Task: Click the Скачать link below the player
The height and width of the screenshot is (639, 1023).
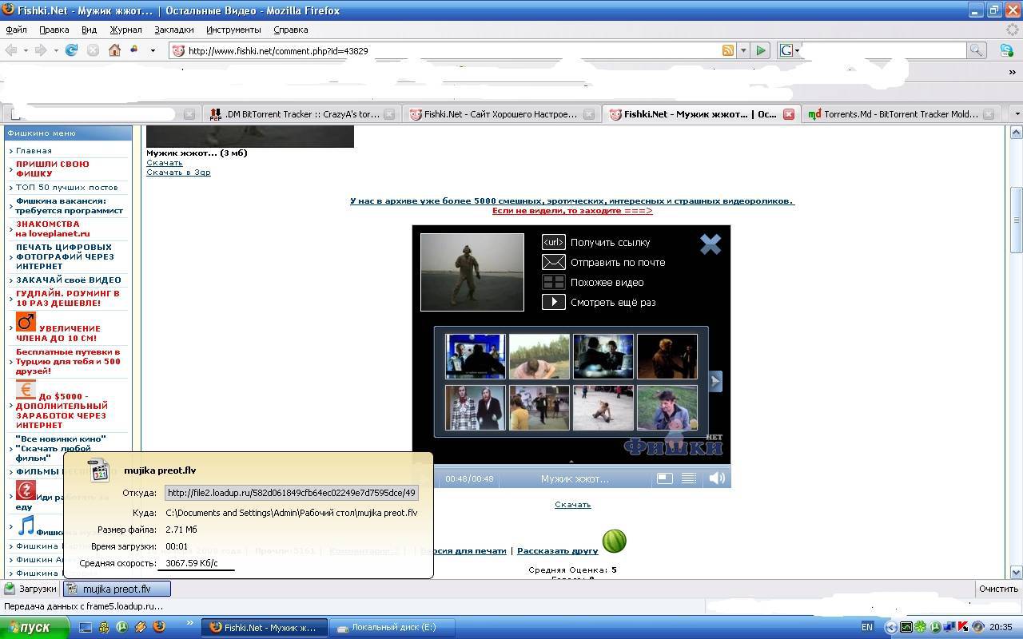Action: (x=573, y=505)
